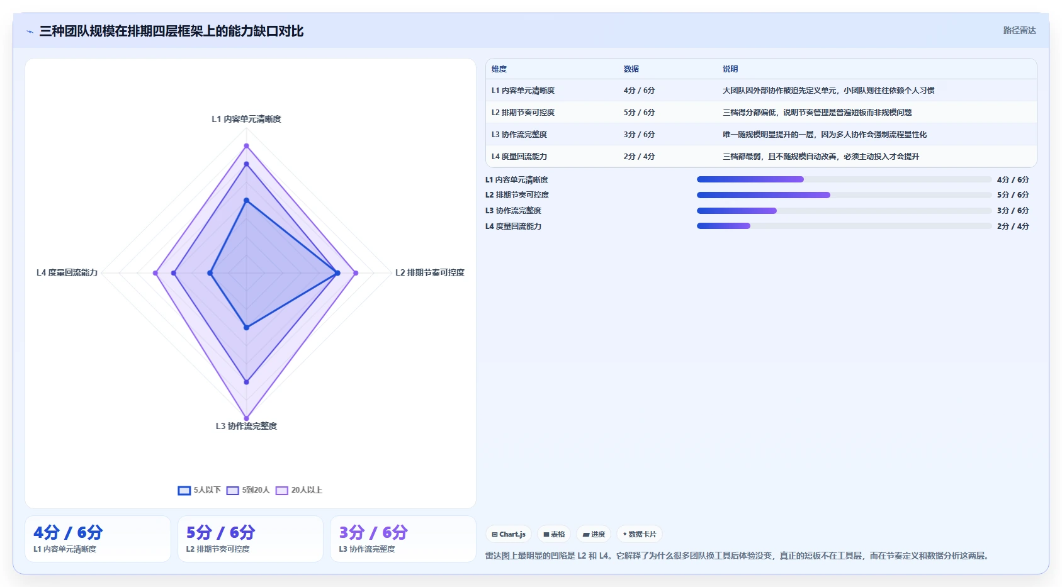Click the 20人以上 data point on the L4 axis
This screenshot has width=1062, height=587.
click(x=155, y=273)
